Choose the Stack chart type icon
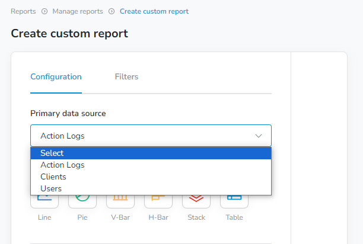Image resolution: width=363 pixels, height=244 pixels. (196, 201)
